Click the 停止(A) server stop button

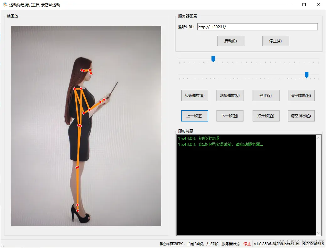(x=276, y=41)
